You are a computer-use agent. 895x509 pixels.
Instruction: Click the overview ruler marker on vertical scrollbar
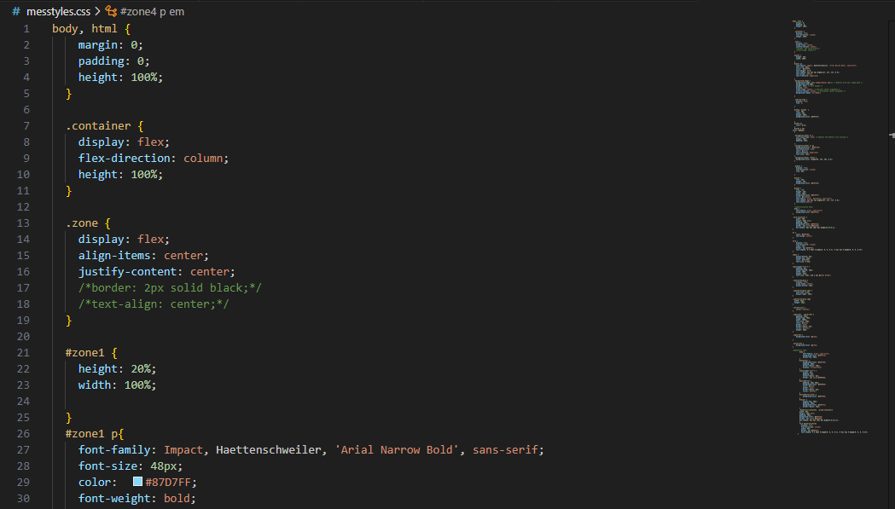[892, 136]
